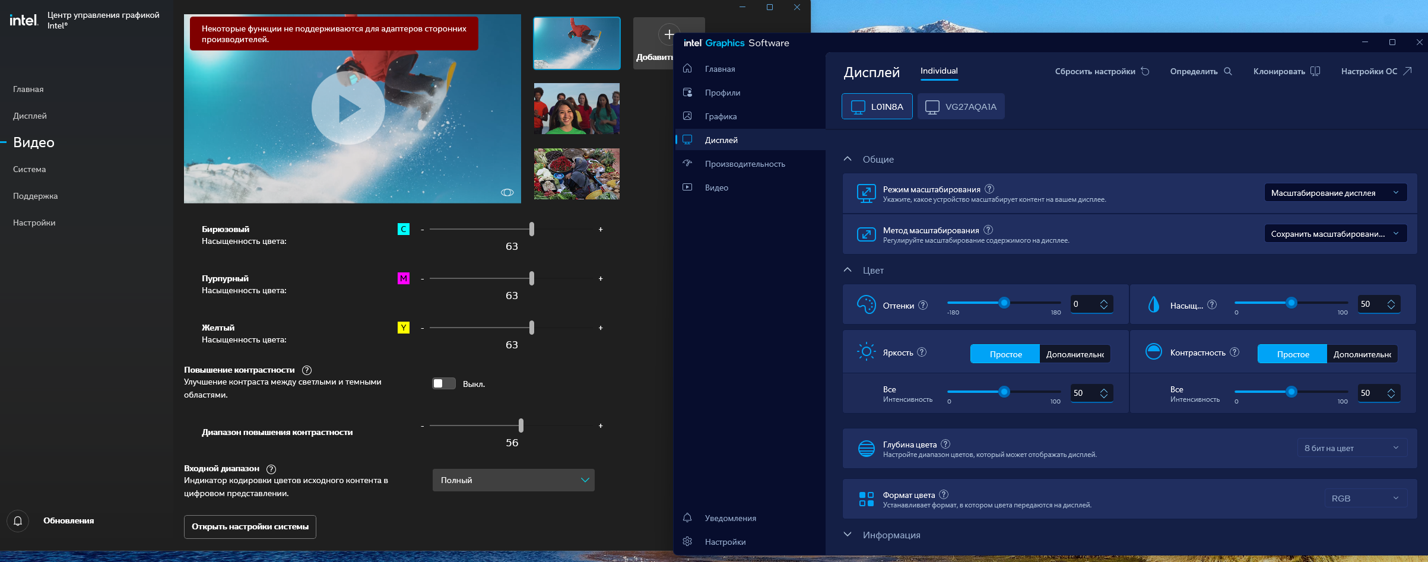Open help for Формат цвета
This screenshot has height=562, width=1428.
pos(944,494)
